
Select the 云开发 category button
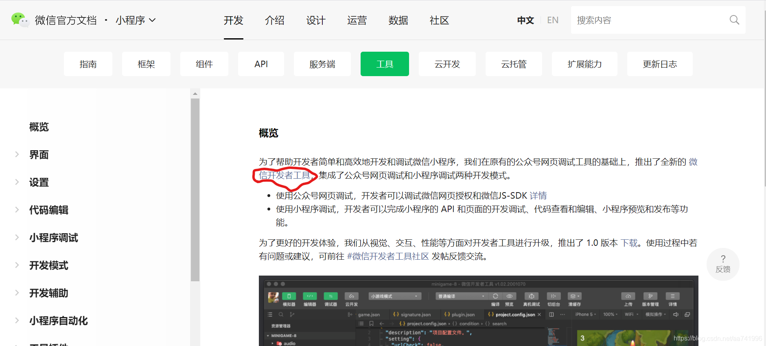pos(447,64)
